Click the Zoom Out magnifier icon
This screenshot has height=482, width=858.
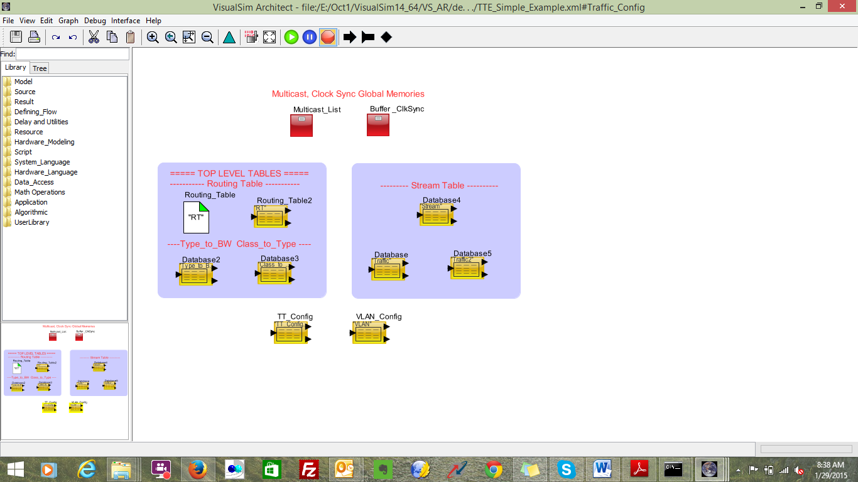coord(207,37)
